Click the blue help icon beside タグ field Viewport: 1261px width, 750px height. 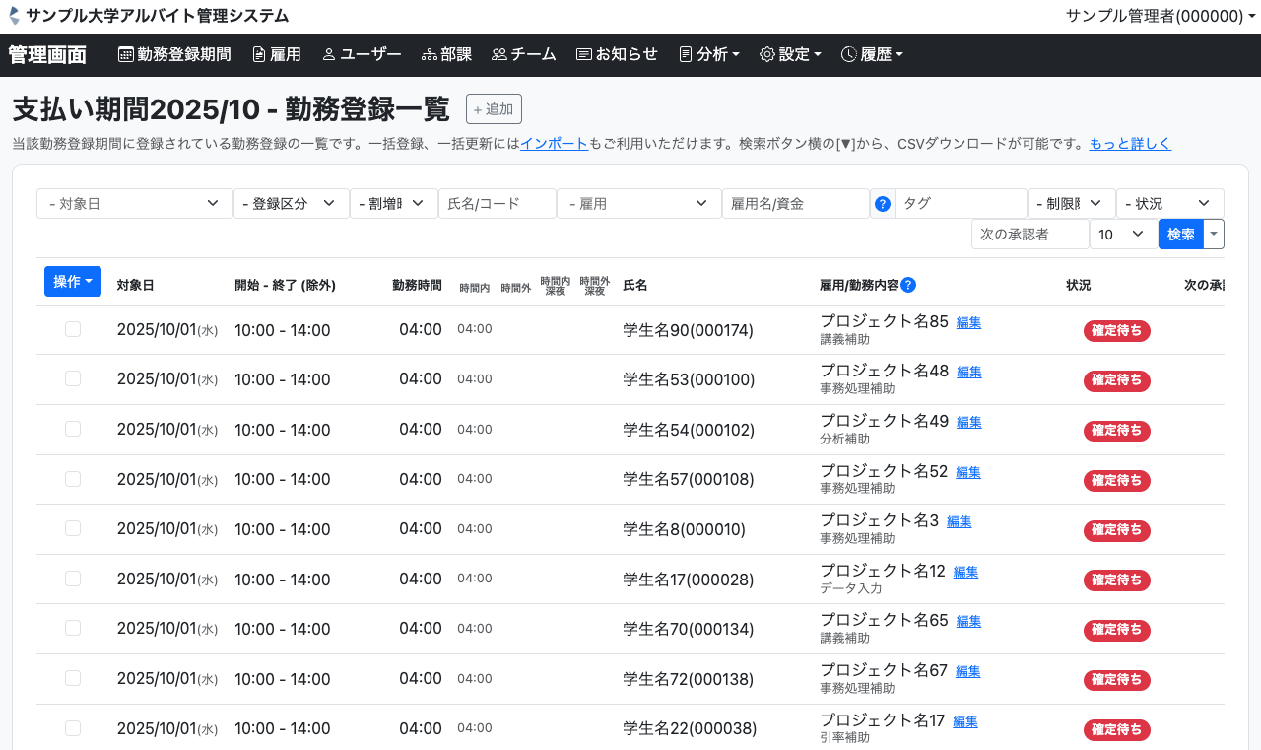coord(883,204)
